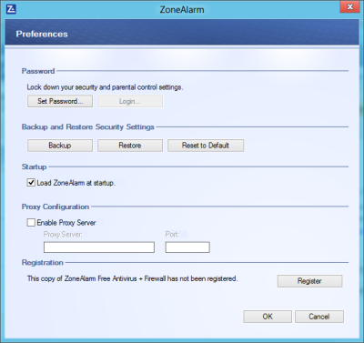Click the Password section heading
The width and height of the screenshot is (364, 343).
tap(38, 71)
